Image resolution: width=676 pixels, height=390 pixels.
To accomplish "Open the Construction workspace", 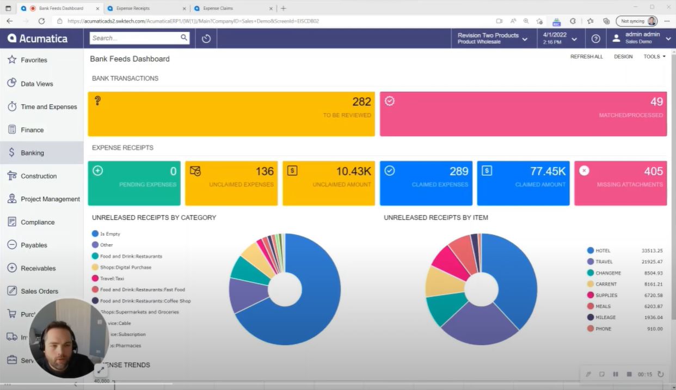I will click(42, 176).
